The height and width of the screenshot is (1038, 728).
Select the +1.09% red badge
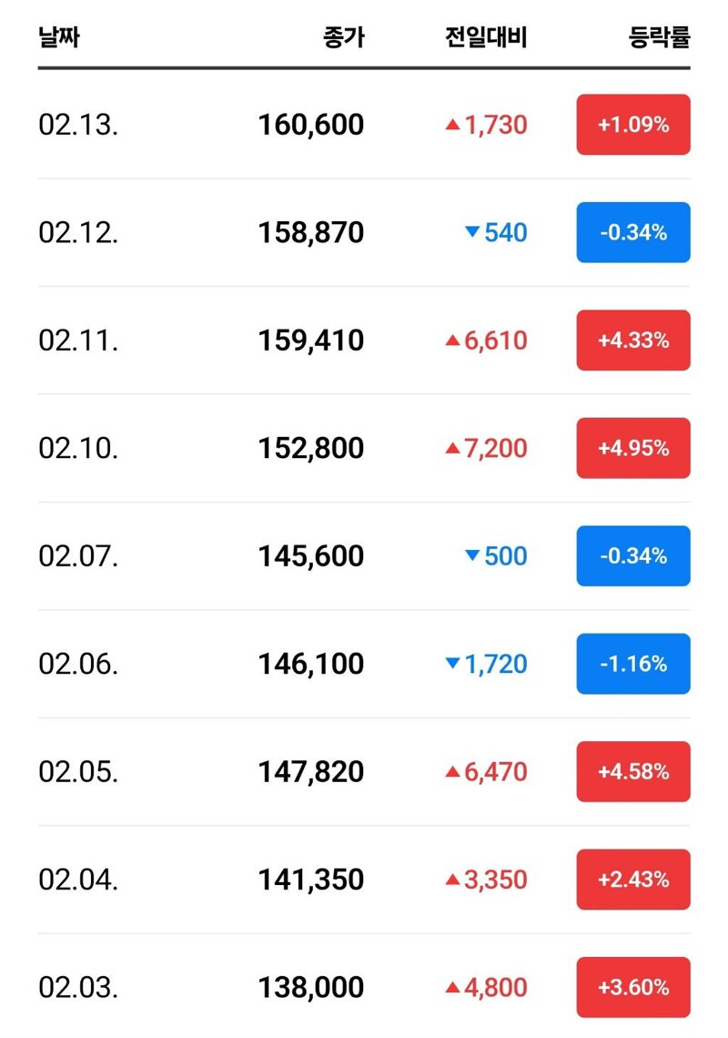click(x=633, y=125)
